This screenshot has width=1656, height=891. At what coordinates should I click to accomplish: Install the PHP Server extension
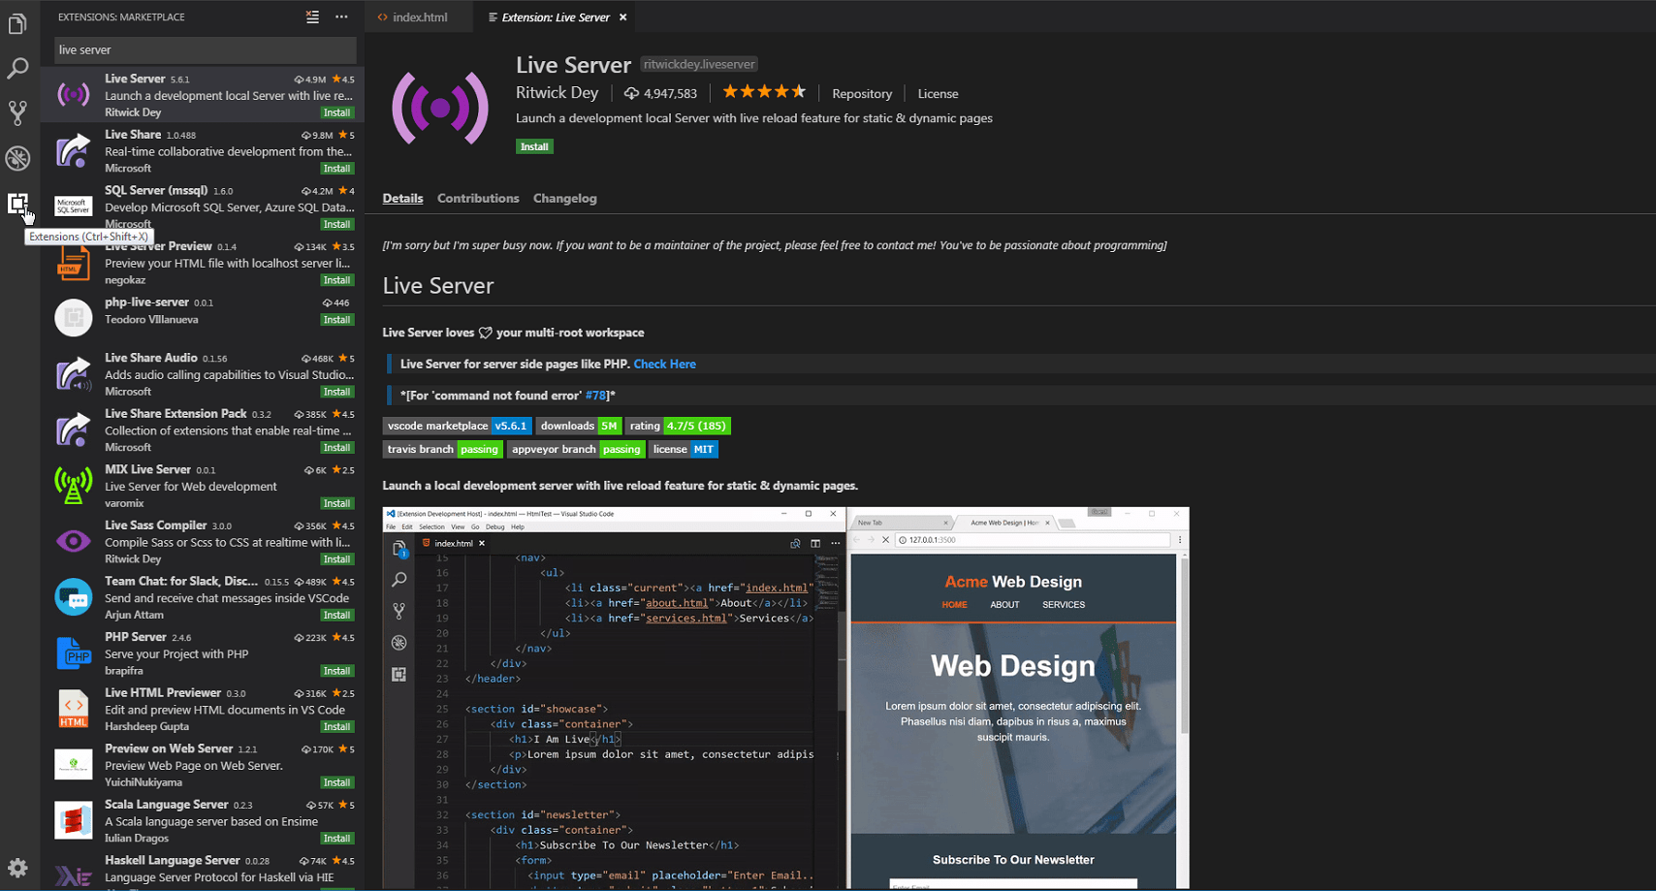[336, 671]
